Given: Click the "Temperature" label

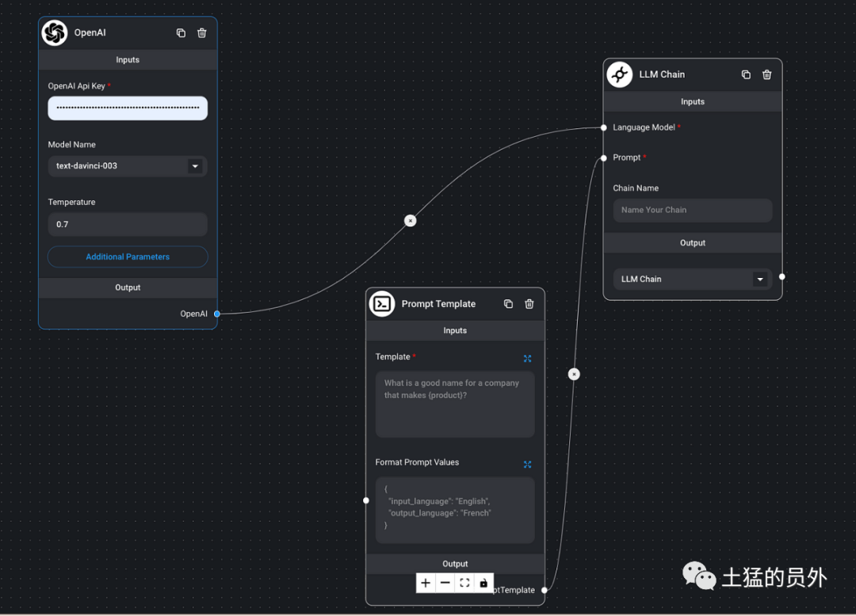Looking at the screenshot, I should [x=71, y=202].
